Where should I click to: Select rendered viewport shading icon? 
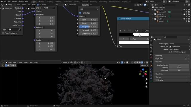(x=142, y=62)
